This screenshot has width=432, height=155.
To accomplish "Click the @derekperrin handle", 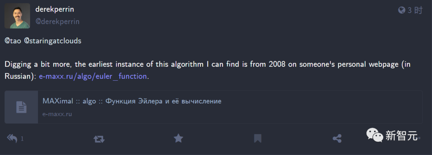I will click(x=57, y=22).
